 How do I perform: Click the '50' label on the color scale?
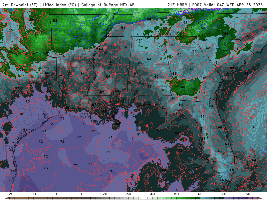coord(177,194)
